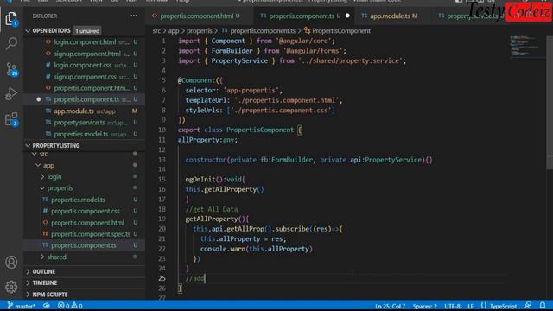The image size is (553, 311).
Task: Click LF end of line setting
Action: [470, 306]
